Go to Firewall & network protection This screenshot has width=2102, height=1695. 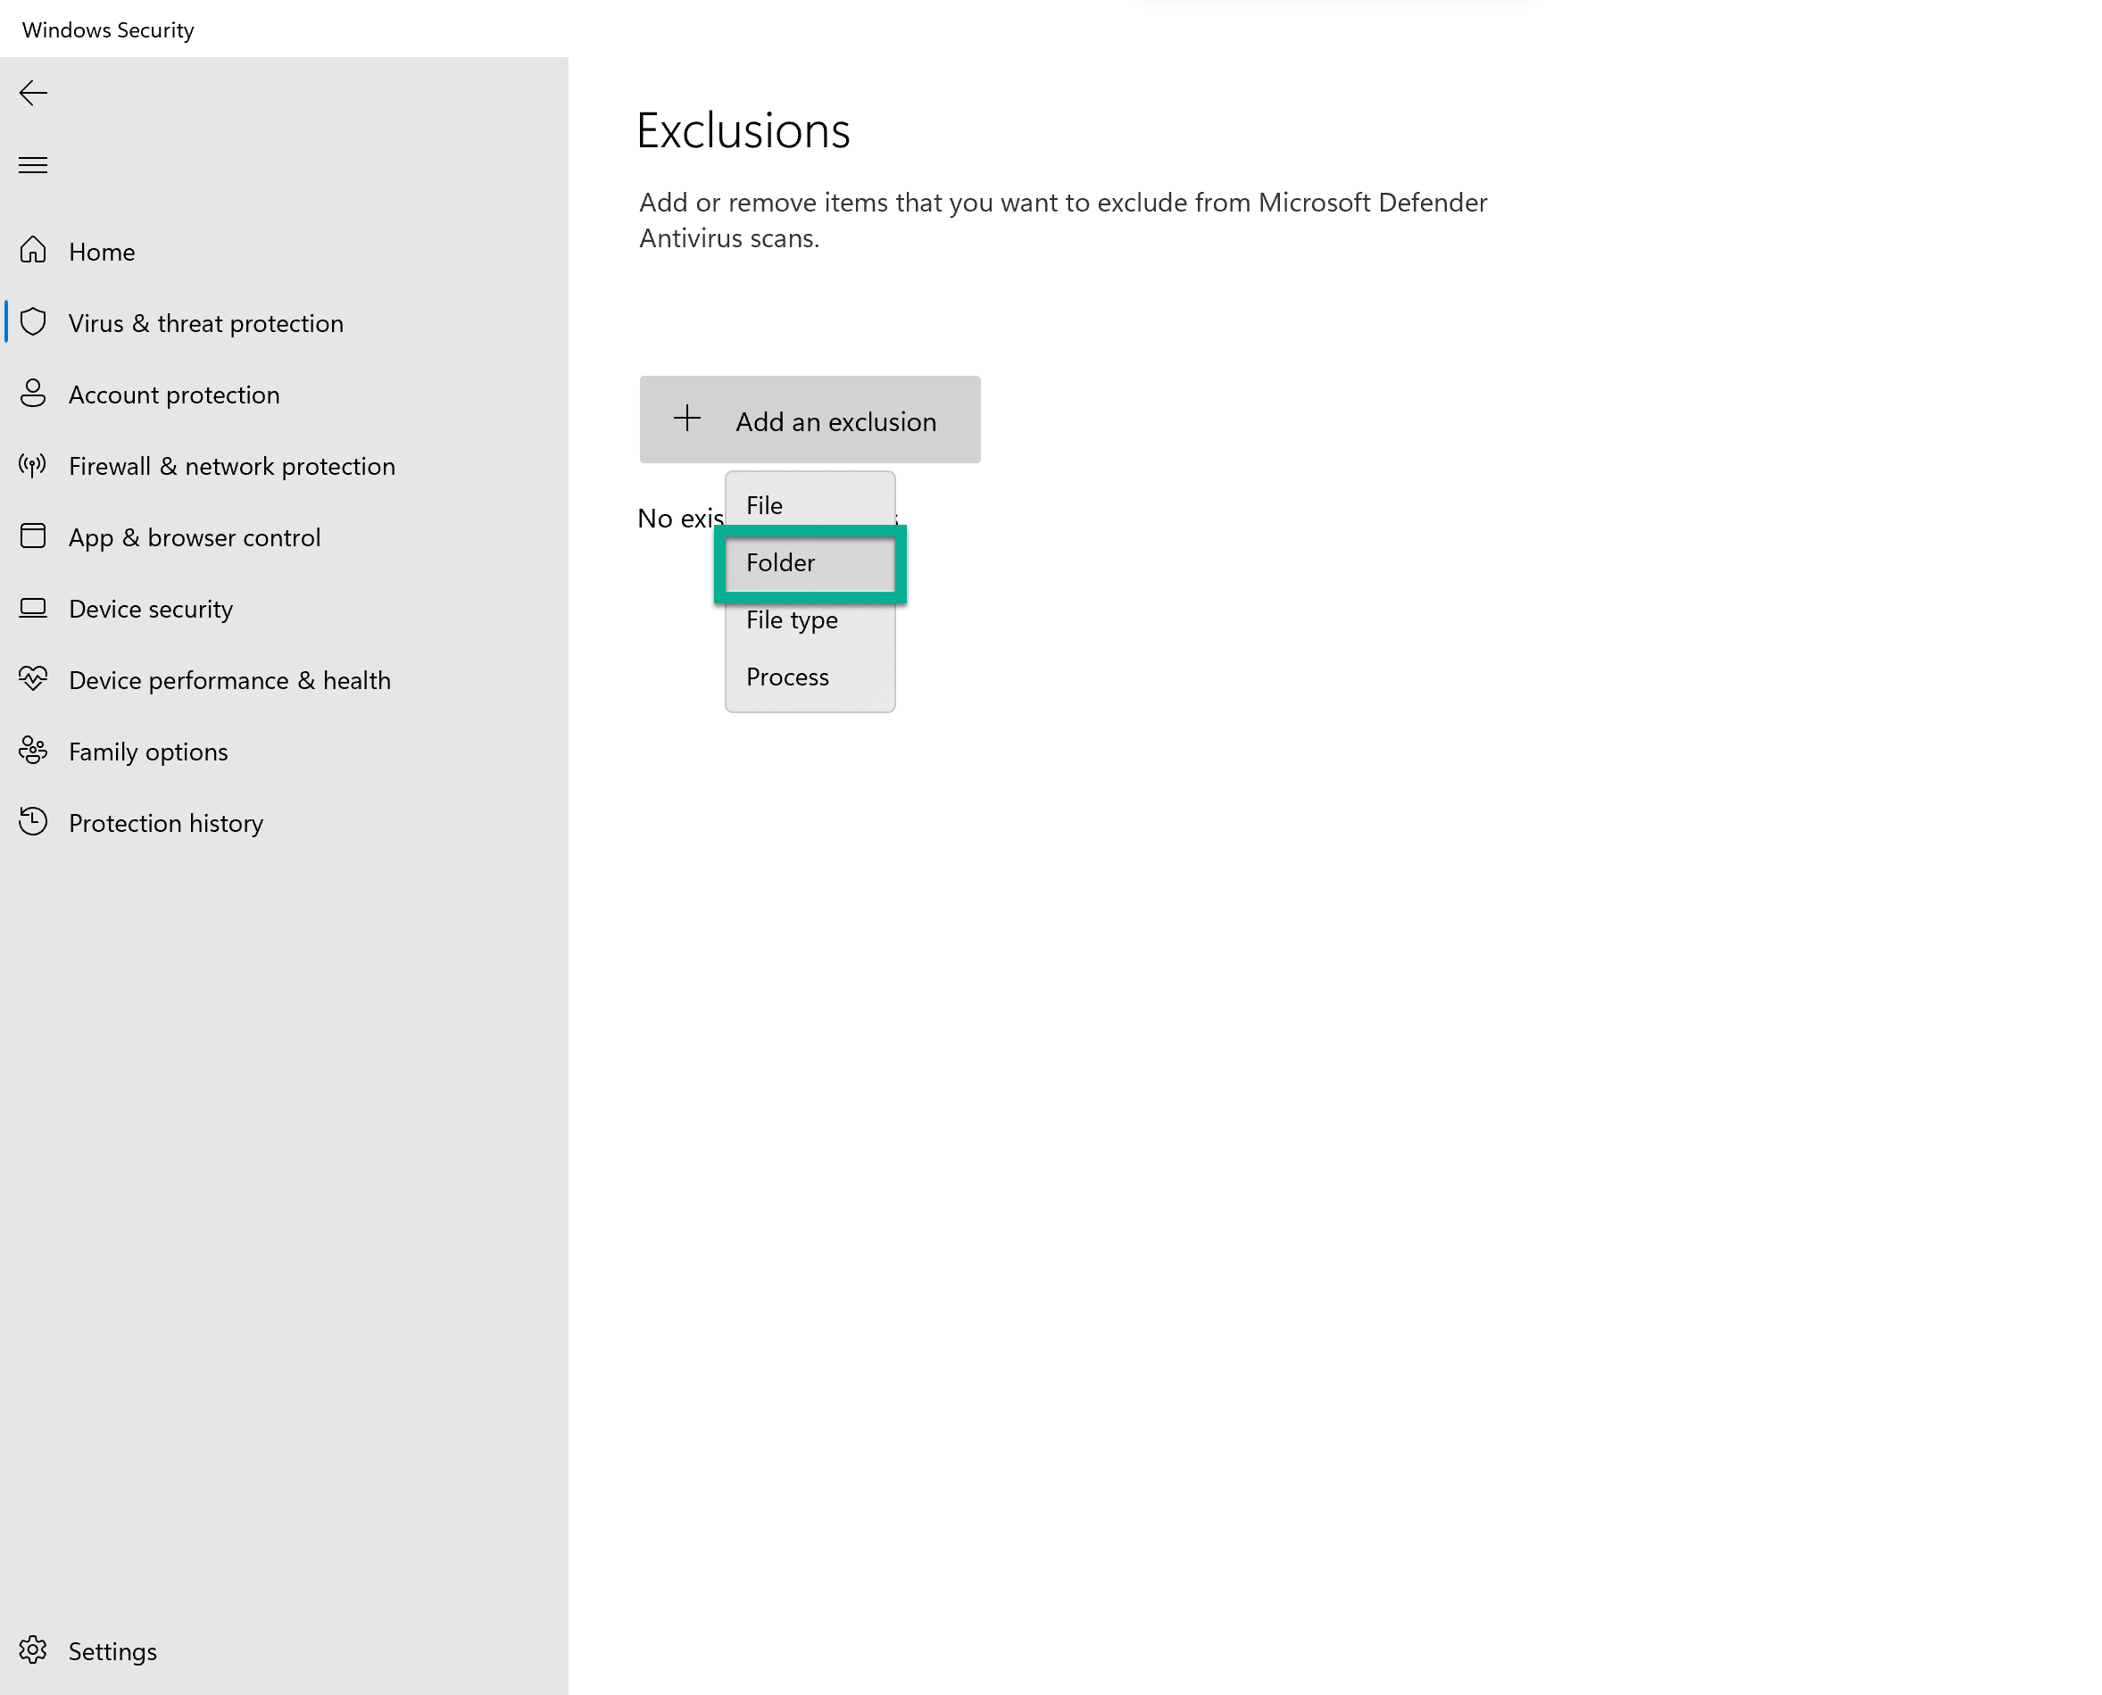click(231, 466)
